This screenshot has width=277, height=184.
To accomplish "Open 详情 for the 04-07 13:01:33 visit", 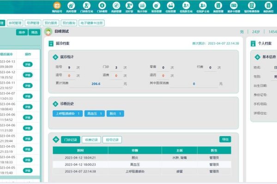I will pos(28,96).
